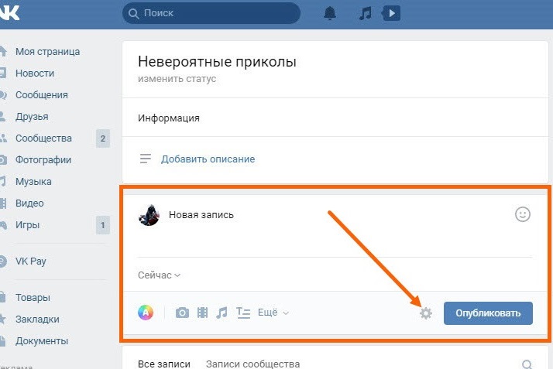The image size is (553, 369).
Task: Click the notifications bell icon
Action: 330,13
